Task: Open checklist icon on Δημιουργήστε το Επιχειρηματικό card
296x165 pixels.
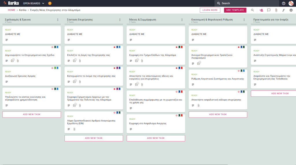Action: coord(12,60)
